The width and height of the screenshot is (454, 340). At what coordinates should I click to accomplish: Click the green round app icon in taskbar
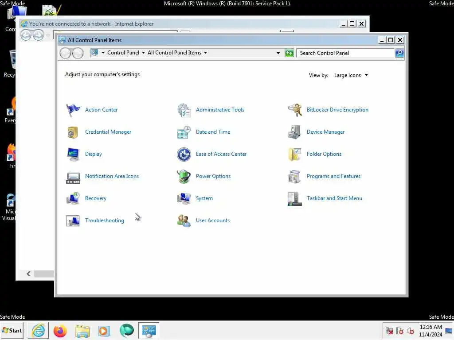click(x=126, y=330)
